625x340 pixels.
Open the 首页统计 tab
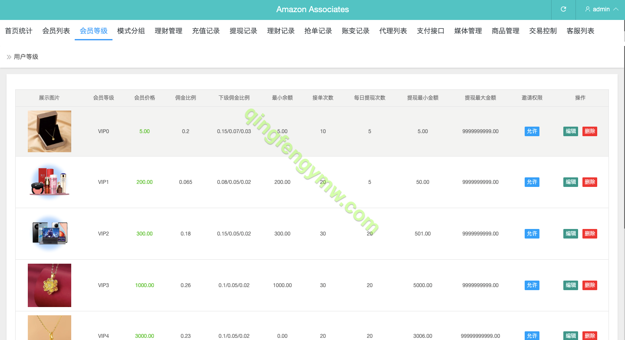[x=19, y=31]
